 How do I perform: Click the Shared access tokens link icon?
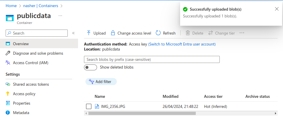pos(8,84)
